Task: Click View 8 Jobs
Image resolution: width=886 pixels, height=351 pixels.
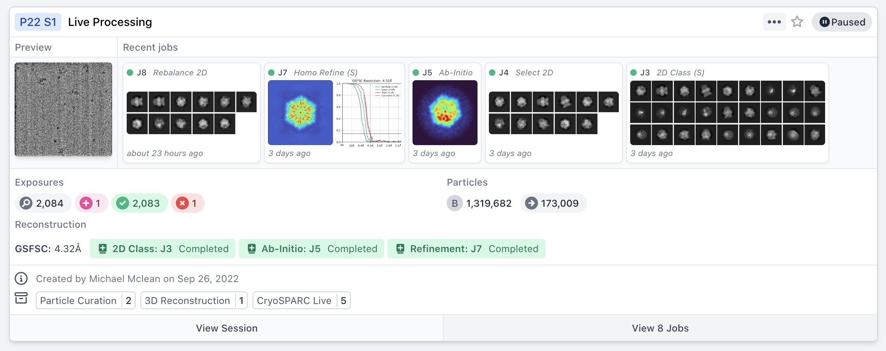Action: [660, 328]
